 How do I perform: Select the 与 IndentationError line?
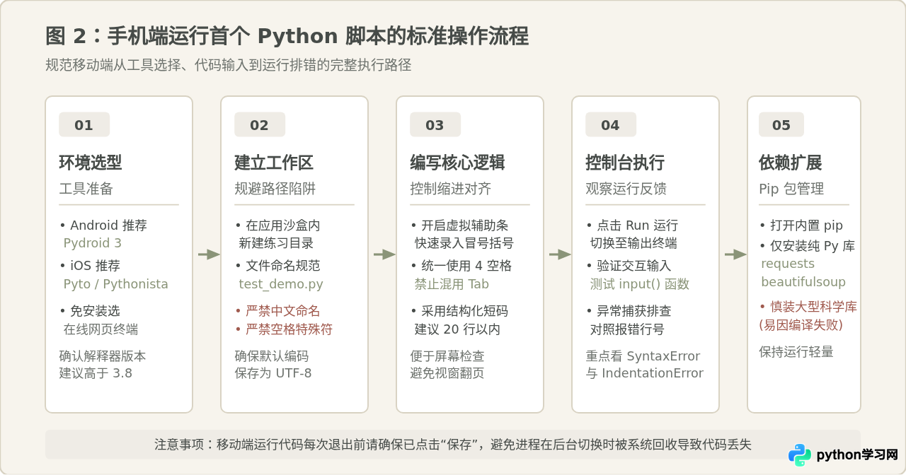click(x=645, y=373)
